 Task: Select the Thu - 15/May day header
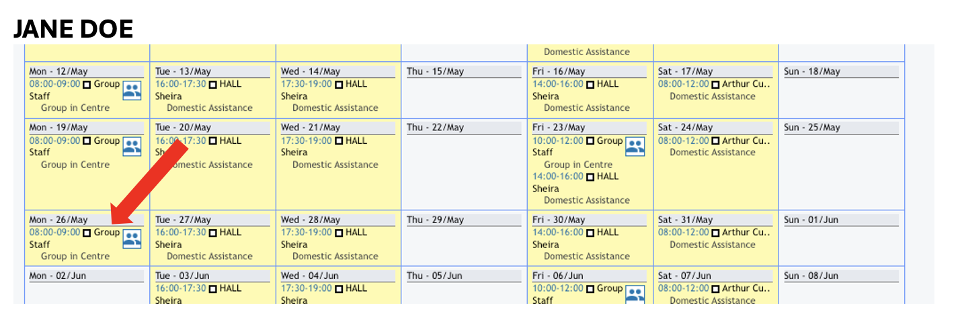[x=464, y=71]
